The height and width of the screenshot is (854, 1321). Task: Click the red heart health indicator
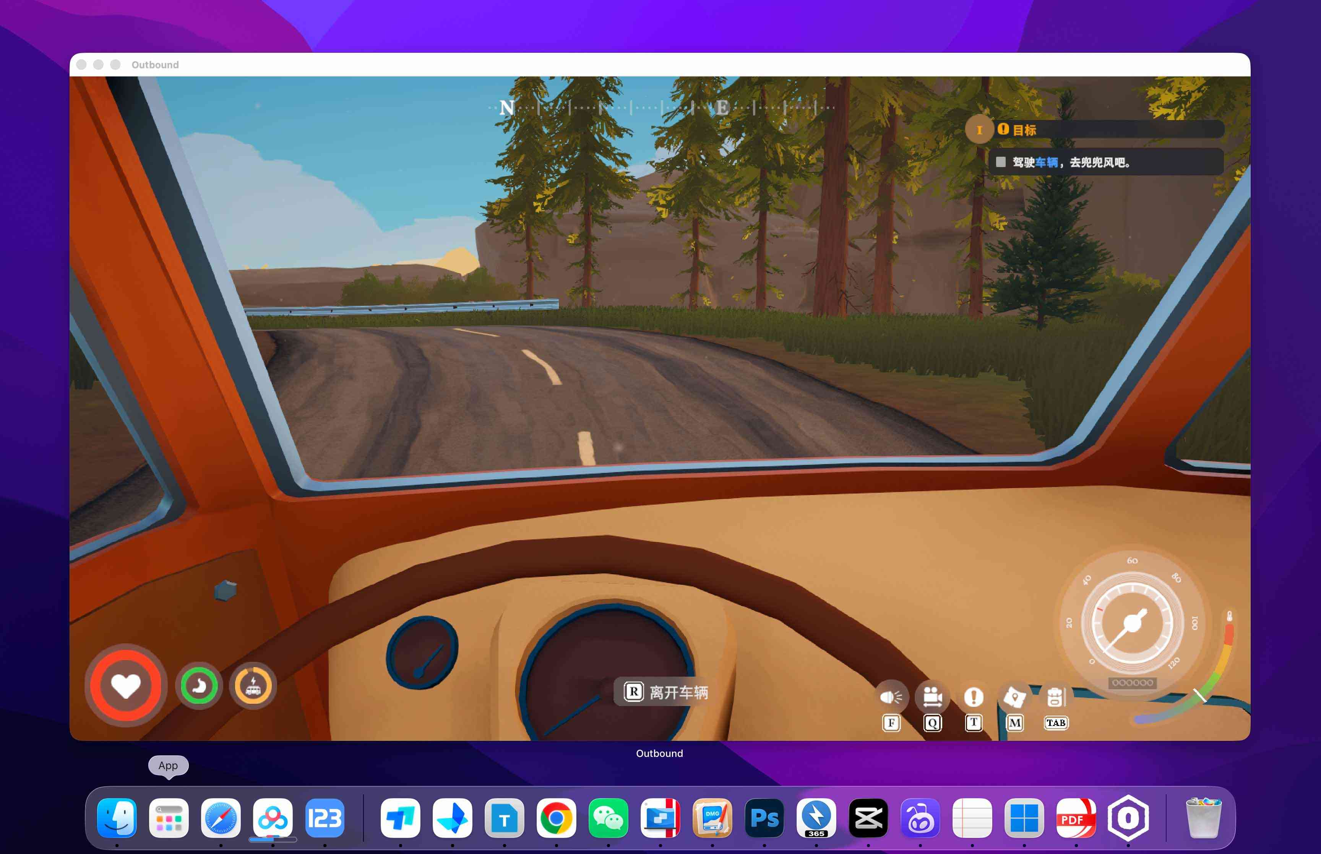coord(126,685)
